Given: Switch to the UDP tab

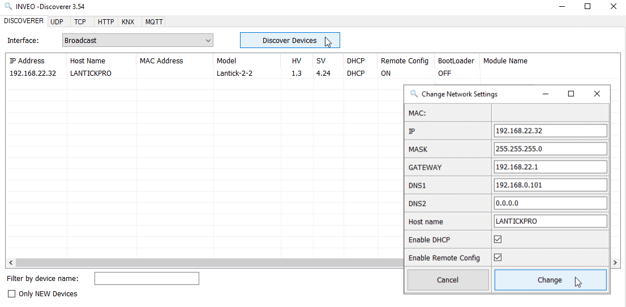Looking at the screenshot, I should tap(57, 22).
